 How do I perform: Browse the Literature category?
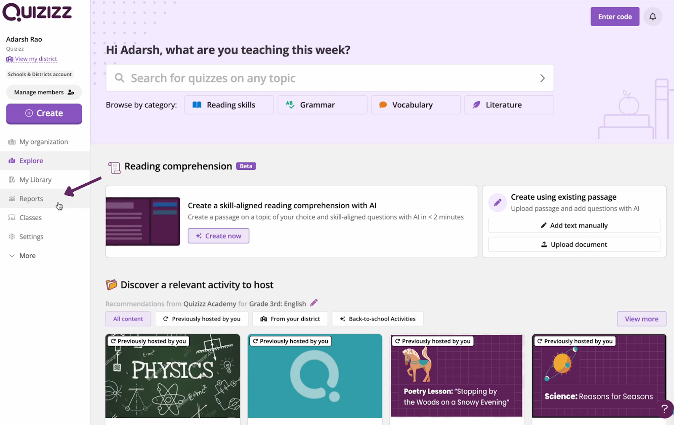coord(509,105)
